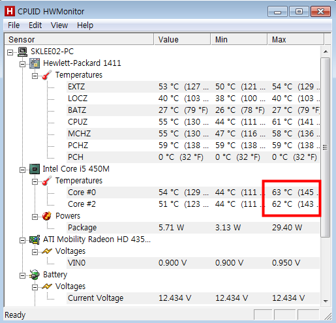336x323 pixels.
Task: Click Voltages lightning icon under Battery
Action: (47, 286)
